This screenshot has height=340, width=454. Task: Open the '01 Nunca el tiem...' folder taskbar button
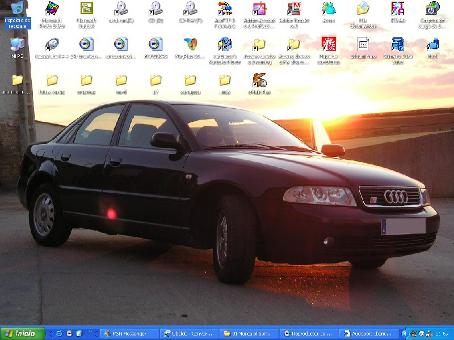click(x=249, y=334)
